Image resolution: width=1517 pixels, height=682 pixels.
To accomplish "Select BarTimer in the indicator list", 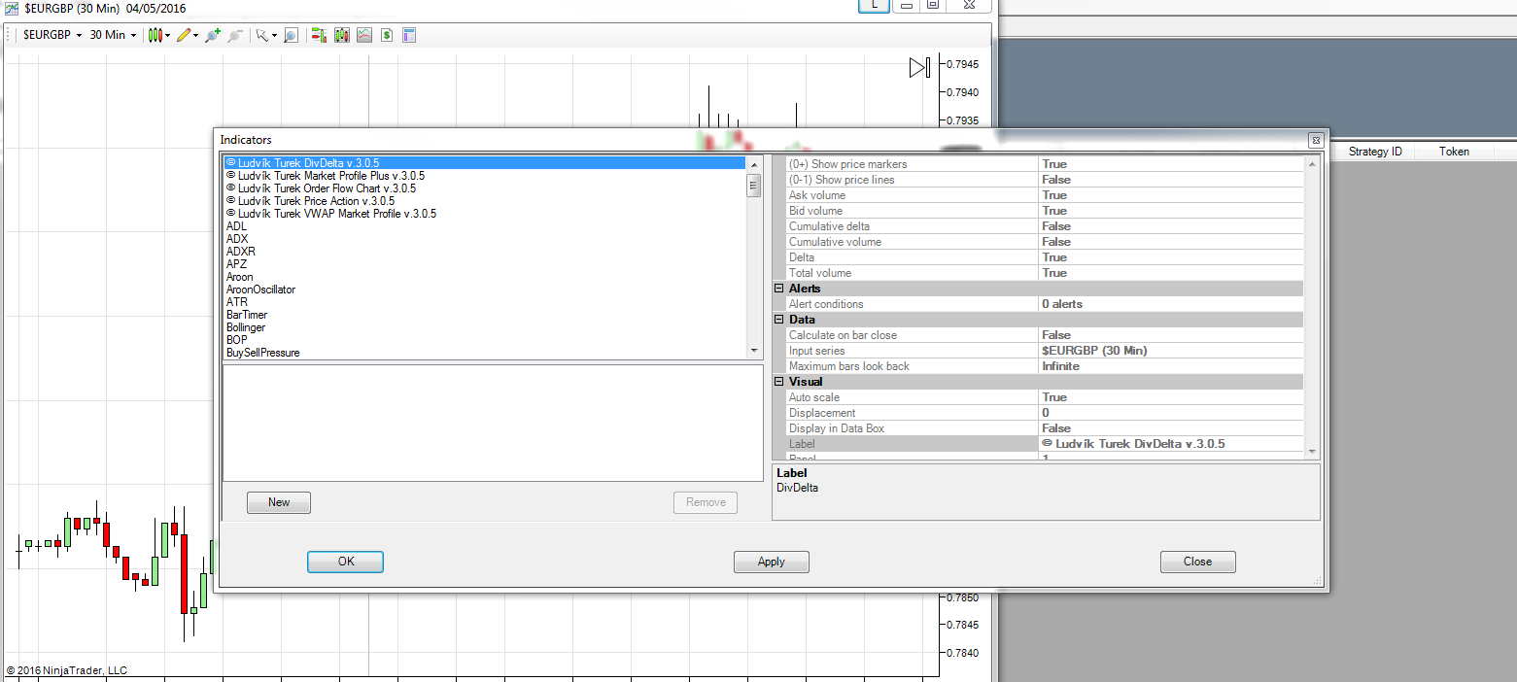I will (485, 315).
